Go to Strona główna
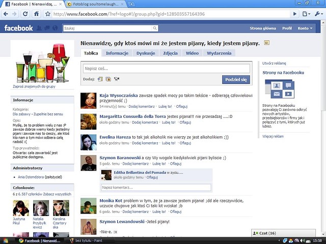 point(263,28)
